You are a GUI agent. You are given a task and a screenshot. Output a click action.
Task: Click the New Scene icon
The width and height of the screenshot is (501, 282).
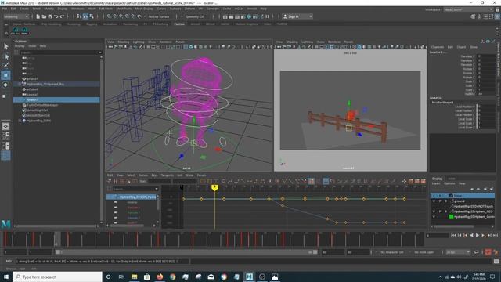click(38, 16)
